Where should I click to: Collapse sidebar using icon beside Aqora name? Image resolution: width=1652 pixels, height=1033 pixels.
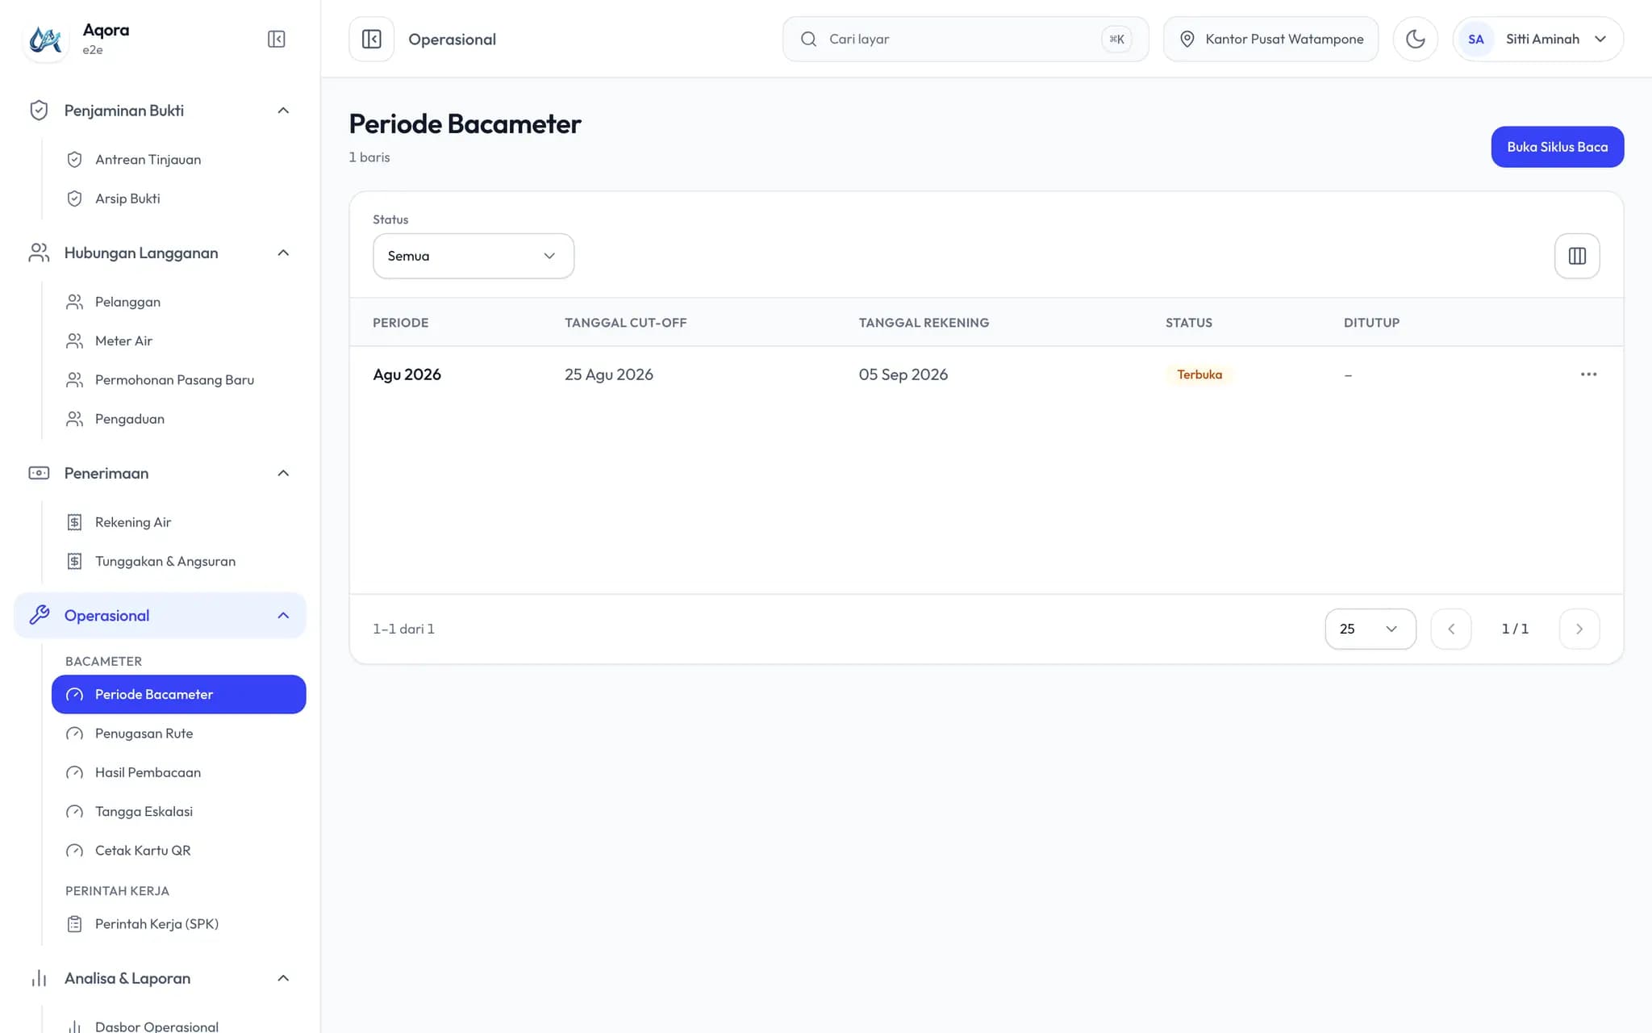276,39
